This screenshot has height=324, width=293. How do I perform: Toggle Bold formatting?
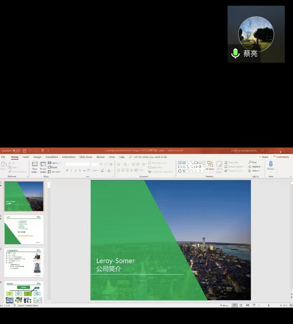click(x=67, y=170)
